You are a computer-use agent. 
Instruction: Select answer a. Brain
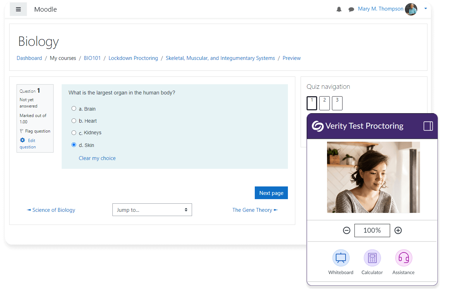[x=74, y=108]
